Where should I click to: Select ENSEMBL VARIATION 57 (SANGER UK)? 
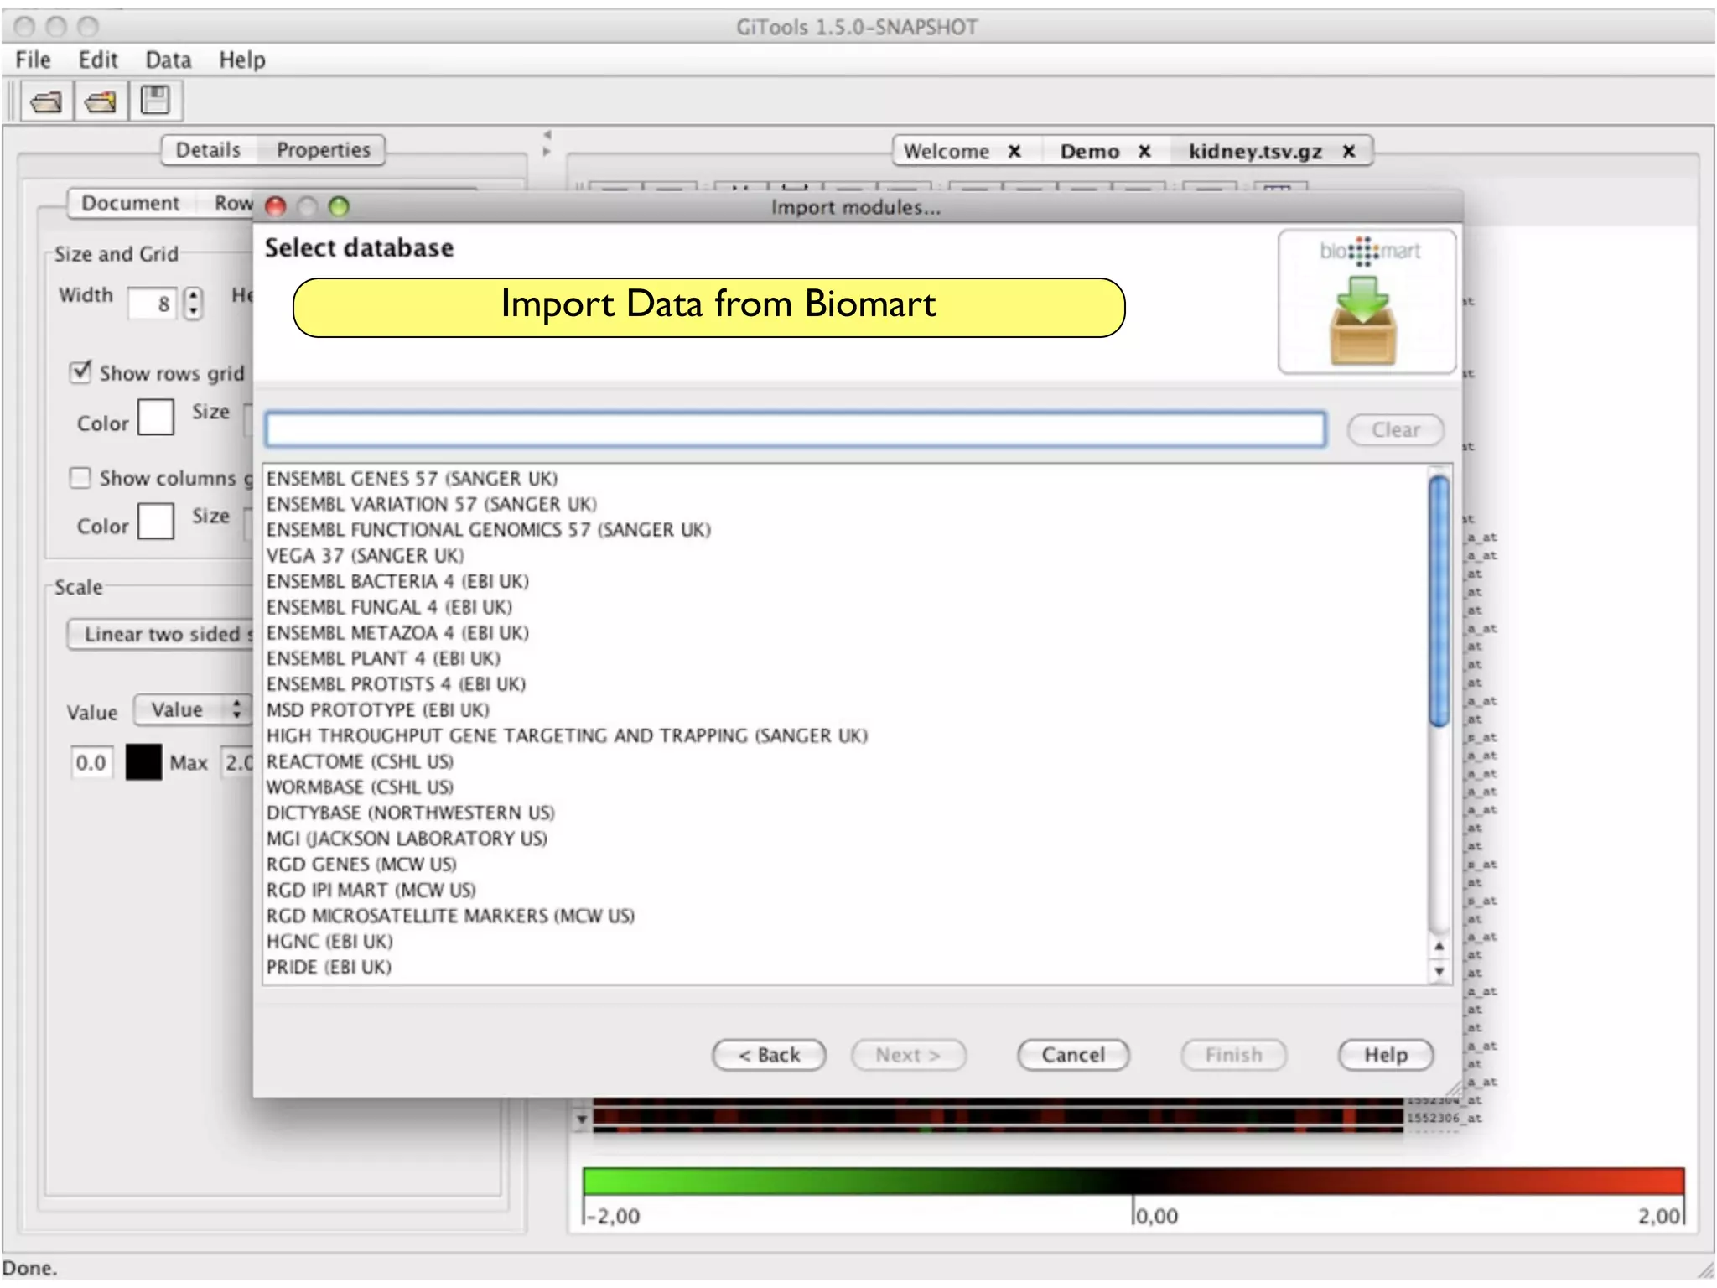pos(844,504)
